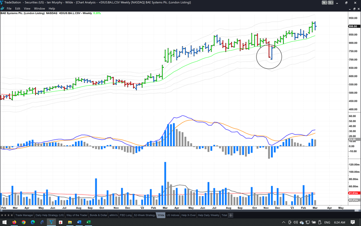Switch to Help Daily Weekly tab
The image size is (361, 226).
(x=209, y=215)
